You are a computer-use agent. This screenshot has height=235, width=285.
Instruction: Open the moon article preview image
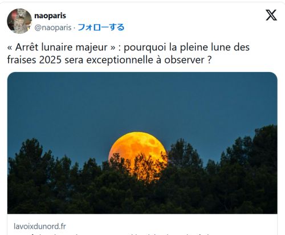point(142,143)
